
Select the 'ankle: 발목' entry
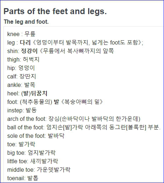21,85
